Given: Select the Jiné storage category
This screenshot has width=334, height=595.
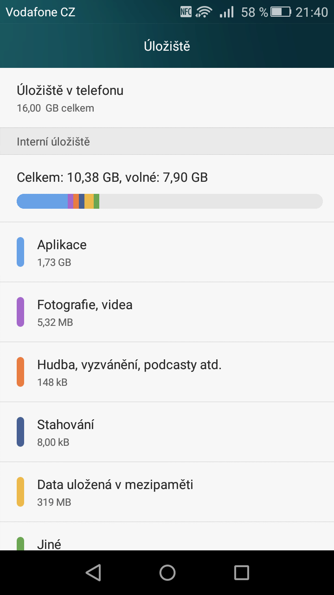Looking at the screenshot, I should click(x=167, y=536).
